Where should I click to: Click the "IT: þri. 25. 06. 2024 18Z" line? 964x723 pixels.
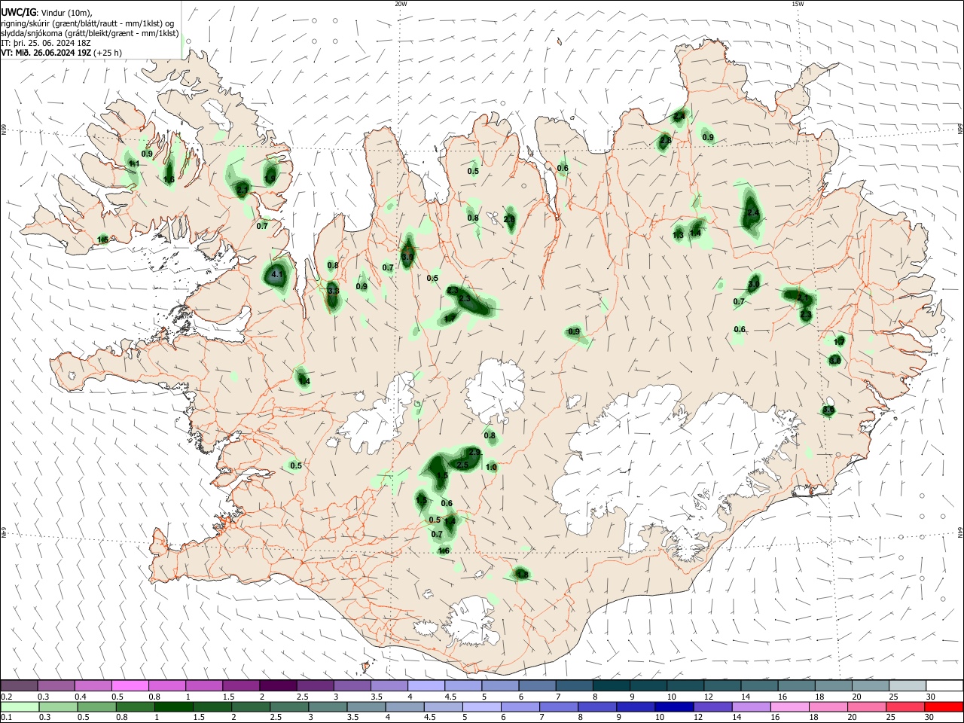[47, 43]
